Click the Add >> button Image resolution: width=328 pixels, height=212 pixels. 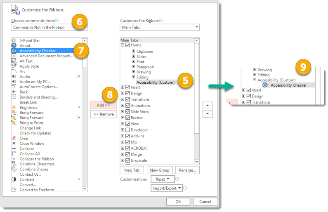pyautogui.click(x=104, y=105)
